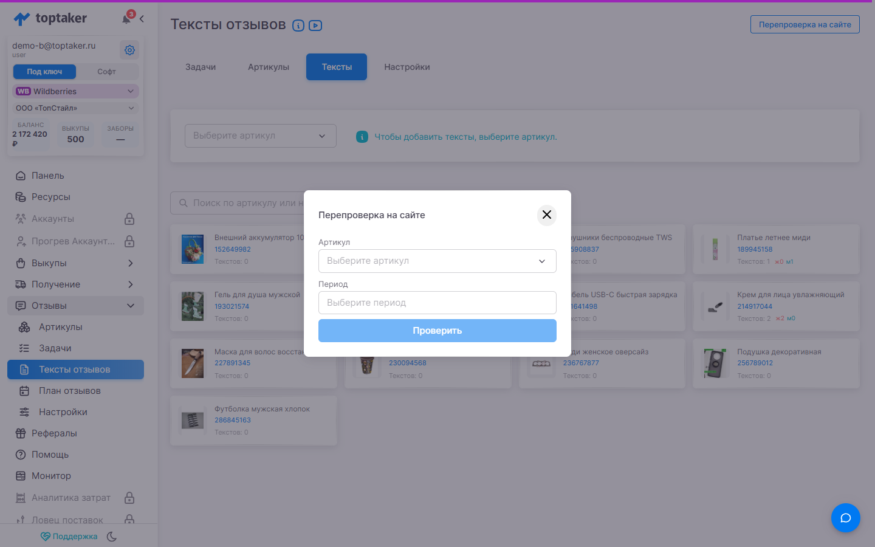Collapse the sidebar with the arrow icon
The height and width of the screenshot is (547, 875).
point(142,19)
